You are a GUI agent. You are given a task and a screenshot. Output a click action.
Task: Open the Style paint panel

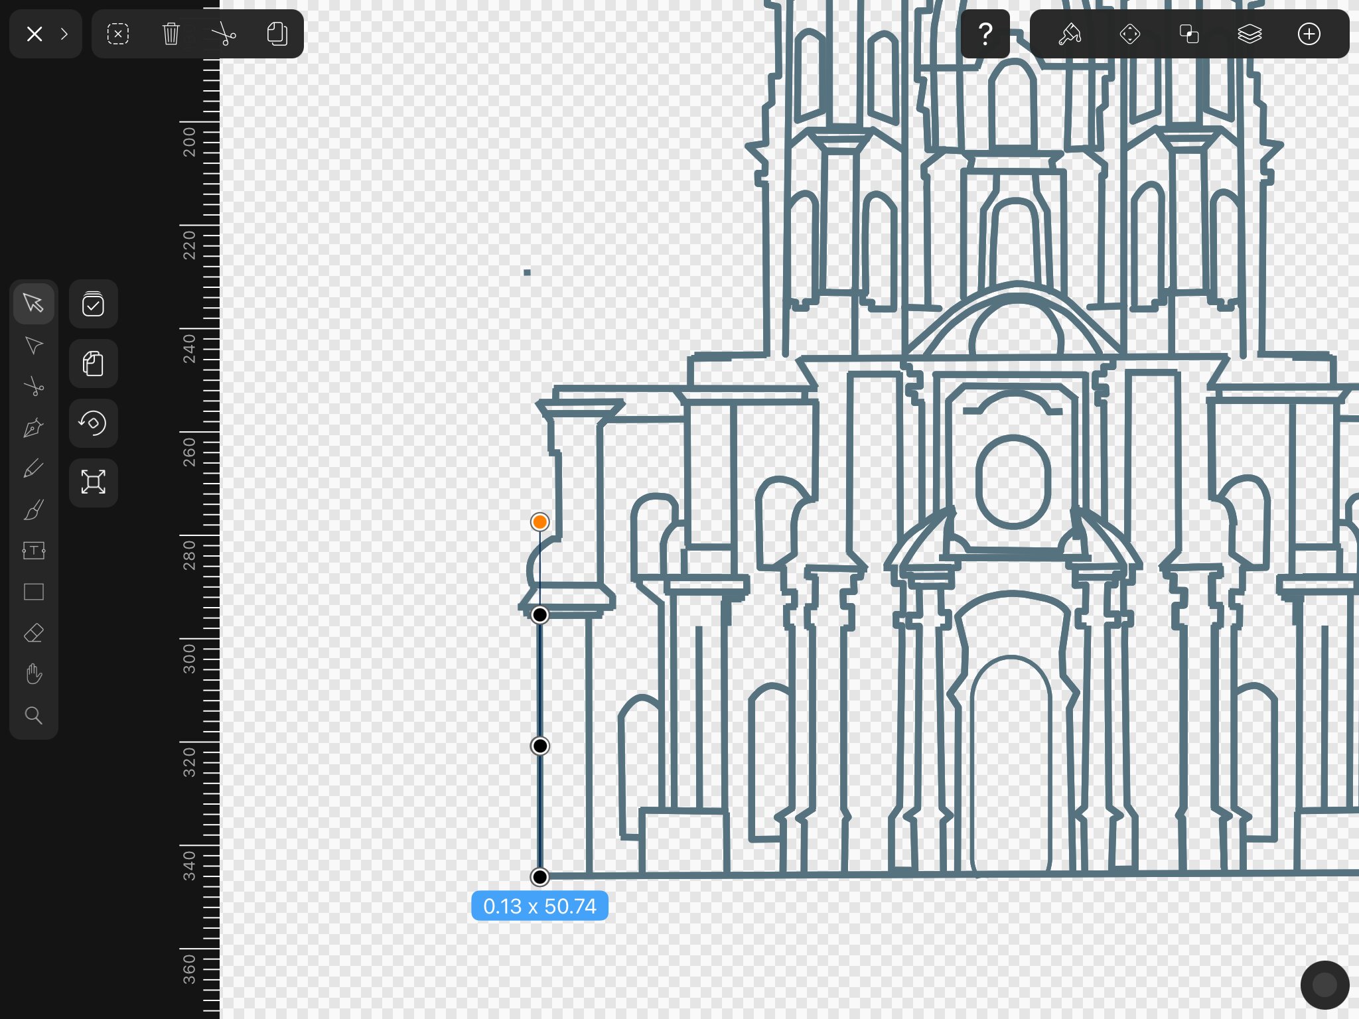(1070, 34)
